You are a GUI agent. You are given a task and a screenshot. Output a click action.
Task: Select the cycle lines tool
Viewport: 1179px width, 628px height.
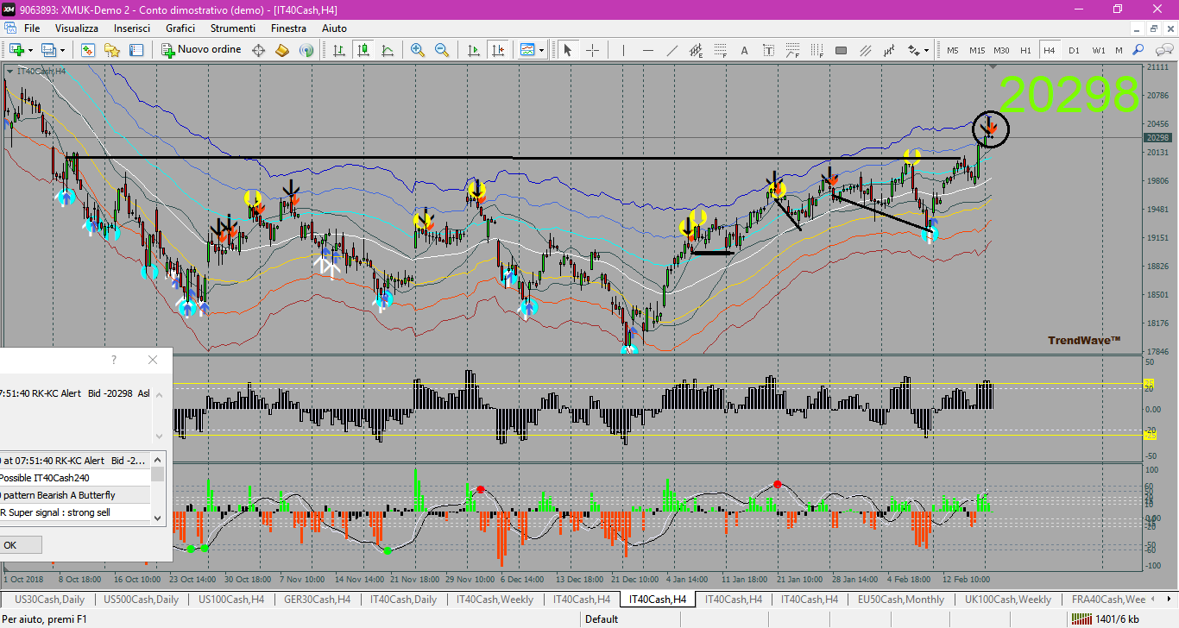click(889, 50)
